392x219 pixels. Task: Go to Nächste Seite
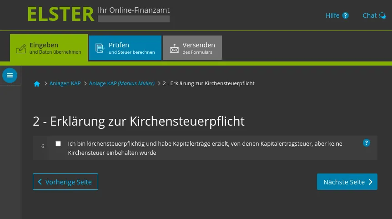[347, 182]
